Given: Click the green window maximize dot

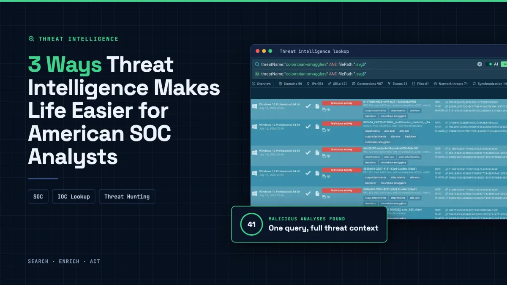Looking at the screenshot, I should (x=270, y=51).
